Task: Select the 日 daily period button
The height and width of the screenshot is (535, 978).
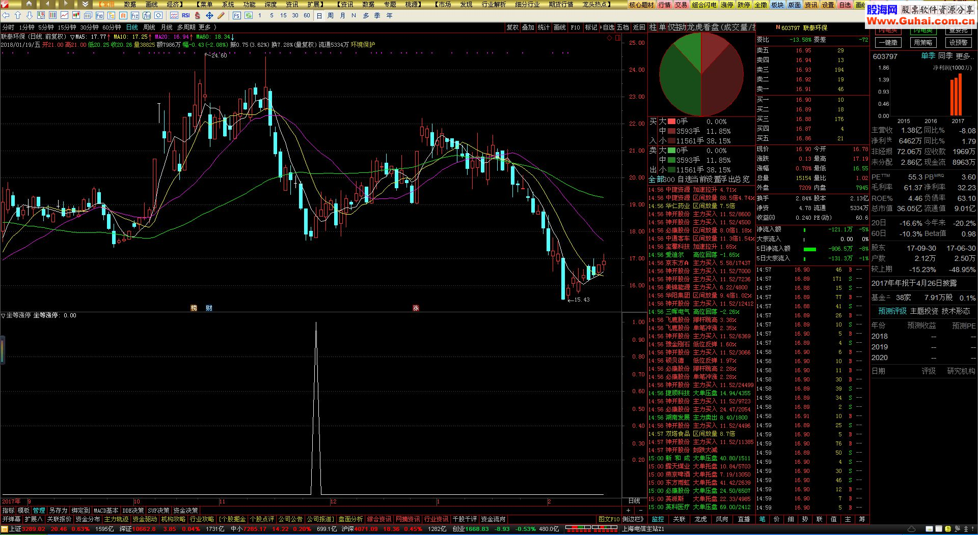Action: click(319, 16)
